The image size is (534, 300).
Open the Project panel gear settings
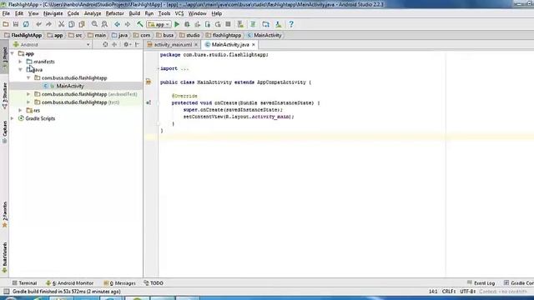click(127, 44)
